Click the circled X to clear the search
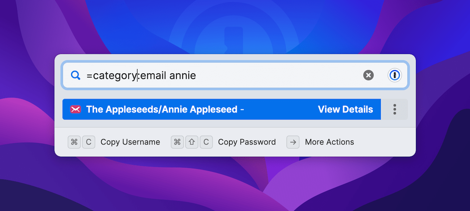Image resolution: width=470 pixels, height=211 pixels. (368, 75)
